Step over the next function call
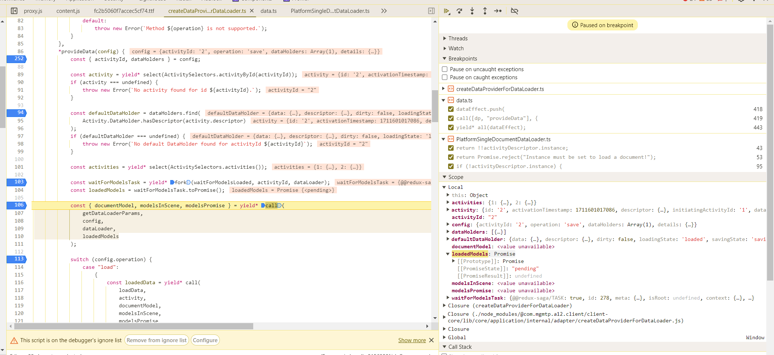 (459, 11)
